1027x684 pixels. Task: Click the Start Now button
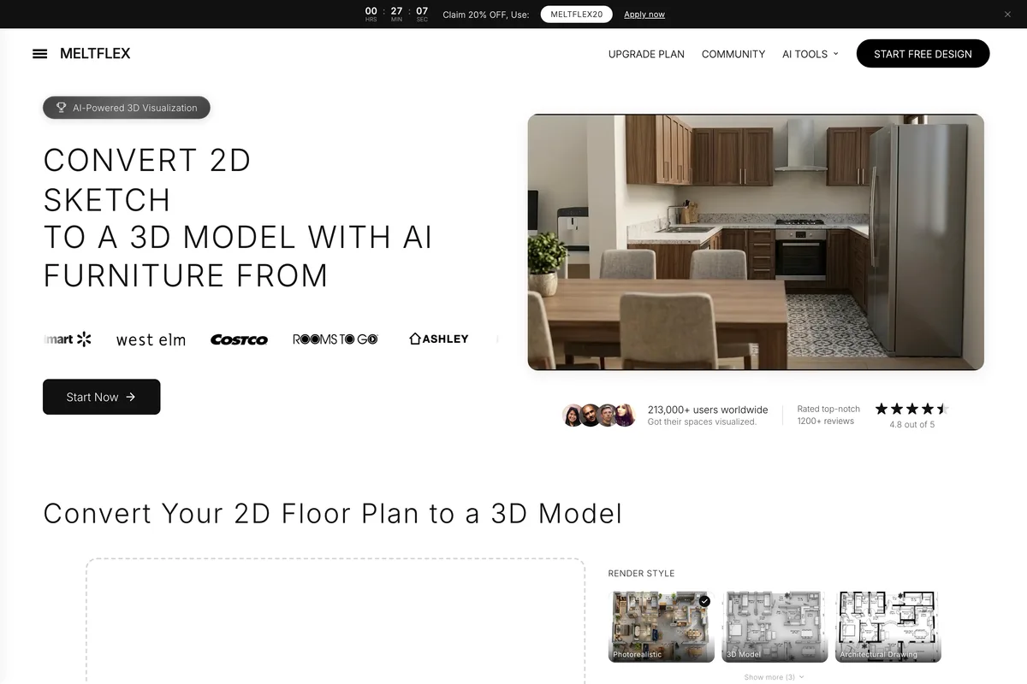(101, 397)
